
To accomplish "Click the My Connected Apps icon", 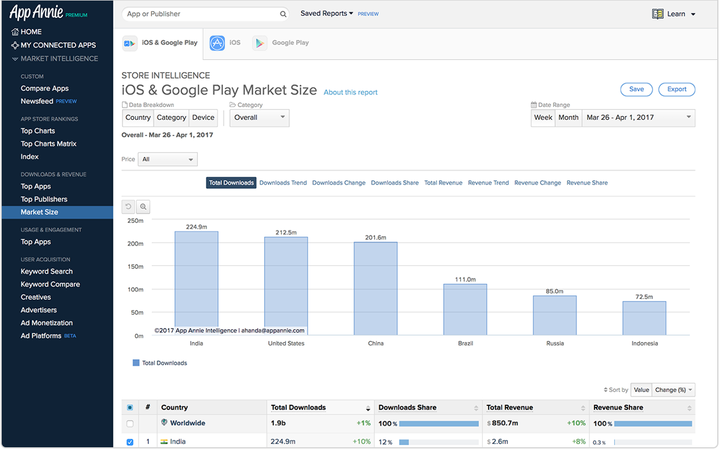I will [15, 45].
